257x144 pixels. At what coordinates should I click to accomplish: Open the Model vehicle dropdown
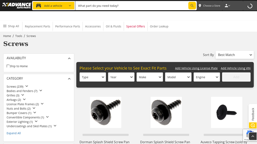178,77
